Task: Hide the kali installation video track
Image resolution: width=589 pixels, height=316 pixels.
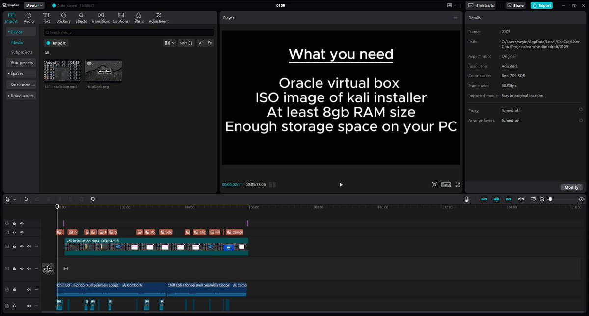Action: (22, 246)
